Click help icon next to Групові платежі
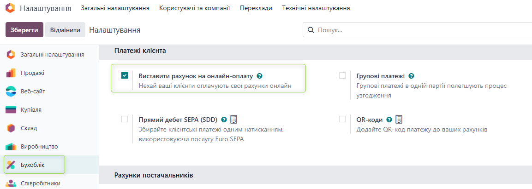Image resolution: width=532 pixels, height=189 pixels. (x=411, y=76)
